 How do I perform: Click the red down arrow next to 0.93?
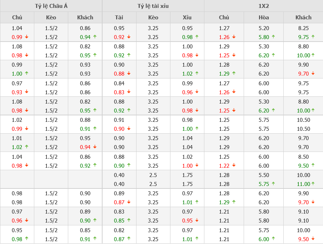(x=26, y=92)
